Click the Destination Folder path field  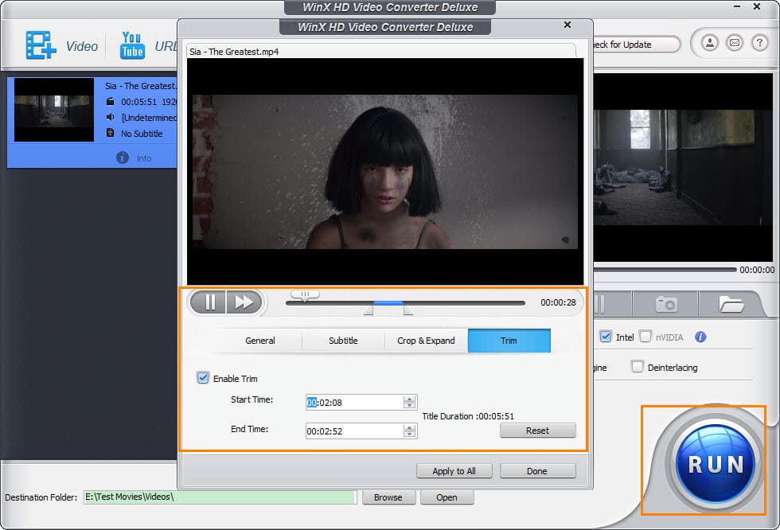click(220, 497)
